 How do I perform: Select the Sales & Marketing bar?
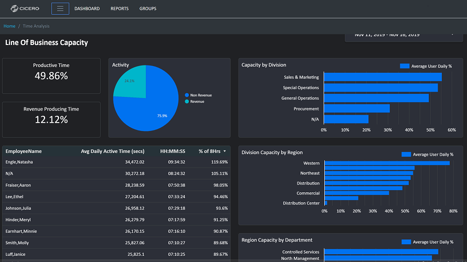tap(383, 77)
